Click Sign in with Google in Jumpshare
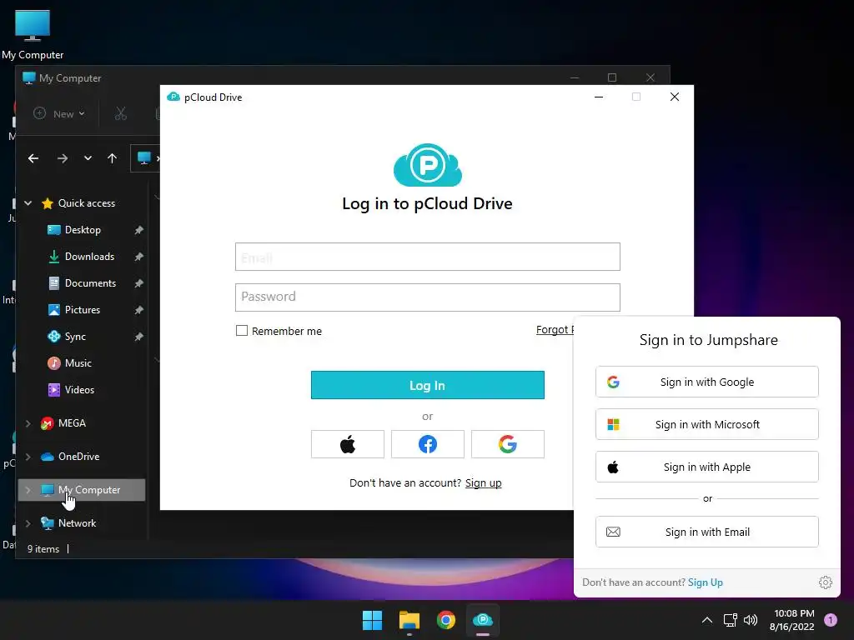Image resolution: width=854 pixels, height=640 pixels. pyautogui.click(x=707, y=382)
